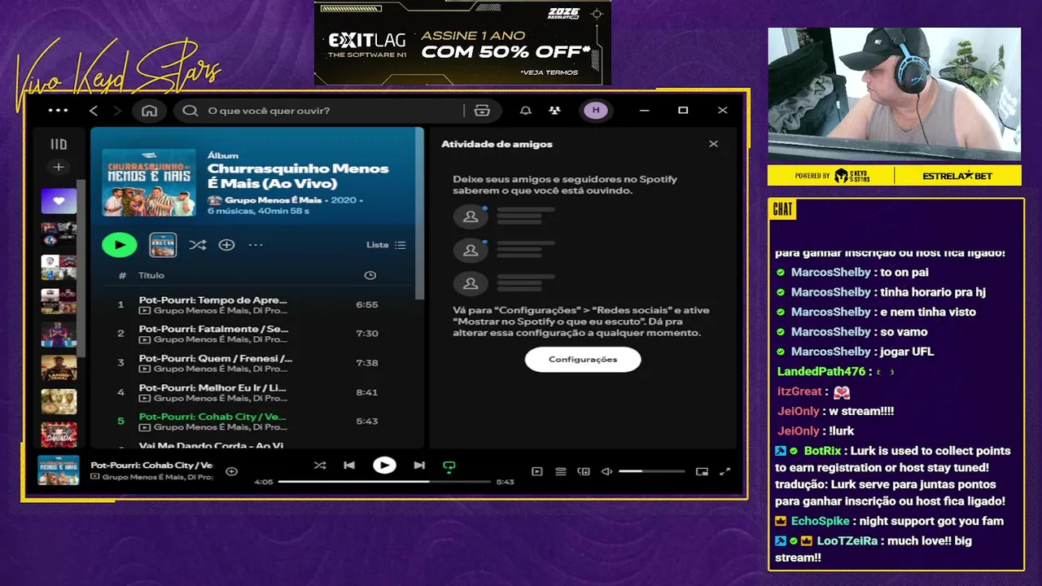The image size is (1042, 586).
Task: Enable shuffle for the album
Action: pos(198,244)
